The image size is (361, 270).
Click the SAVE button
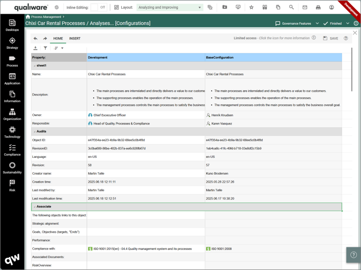[330, 38]
